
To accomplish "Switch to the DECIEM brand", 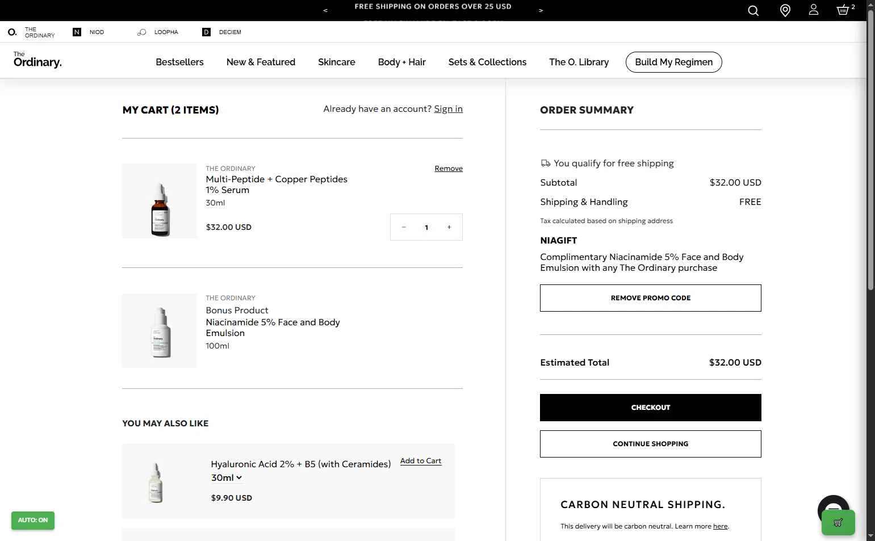I will (x=222, y=32).
